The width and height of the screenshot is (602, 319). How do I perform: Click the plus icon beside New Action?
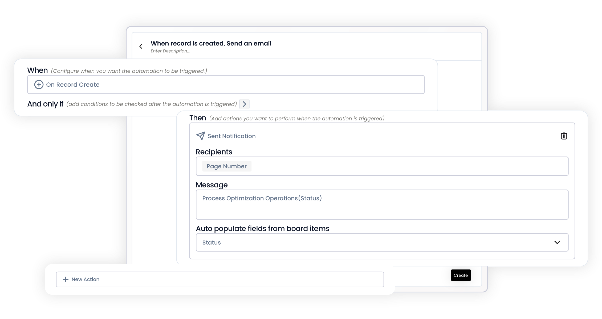(x=66, y=279)
